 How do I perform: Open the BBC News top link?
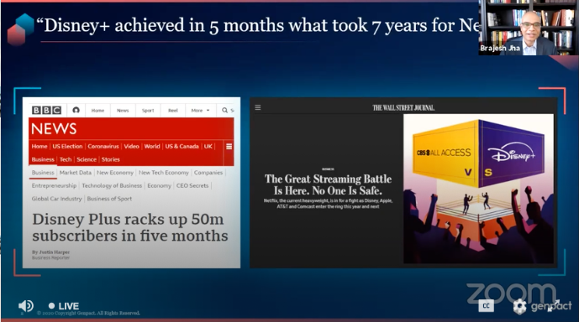click(x=123, y=110)
